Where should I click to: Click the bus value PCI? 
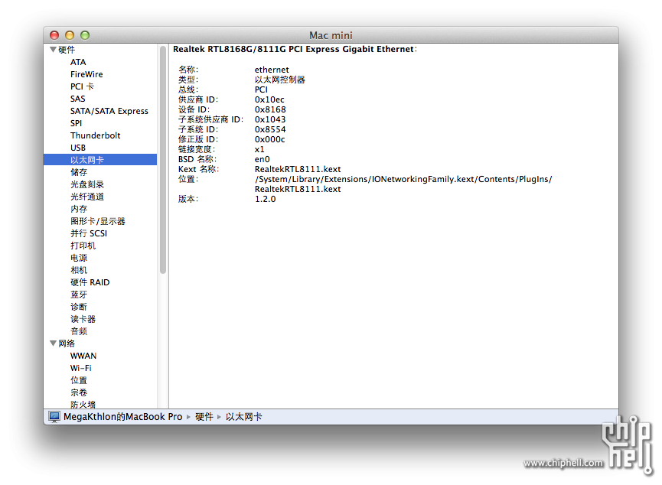261,90
